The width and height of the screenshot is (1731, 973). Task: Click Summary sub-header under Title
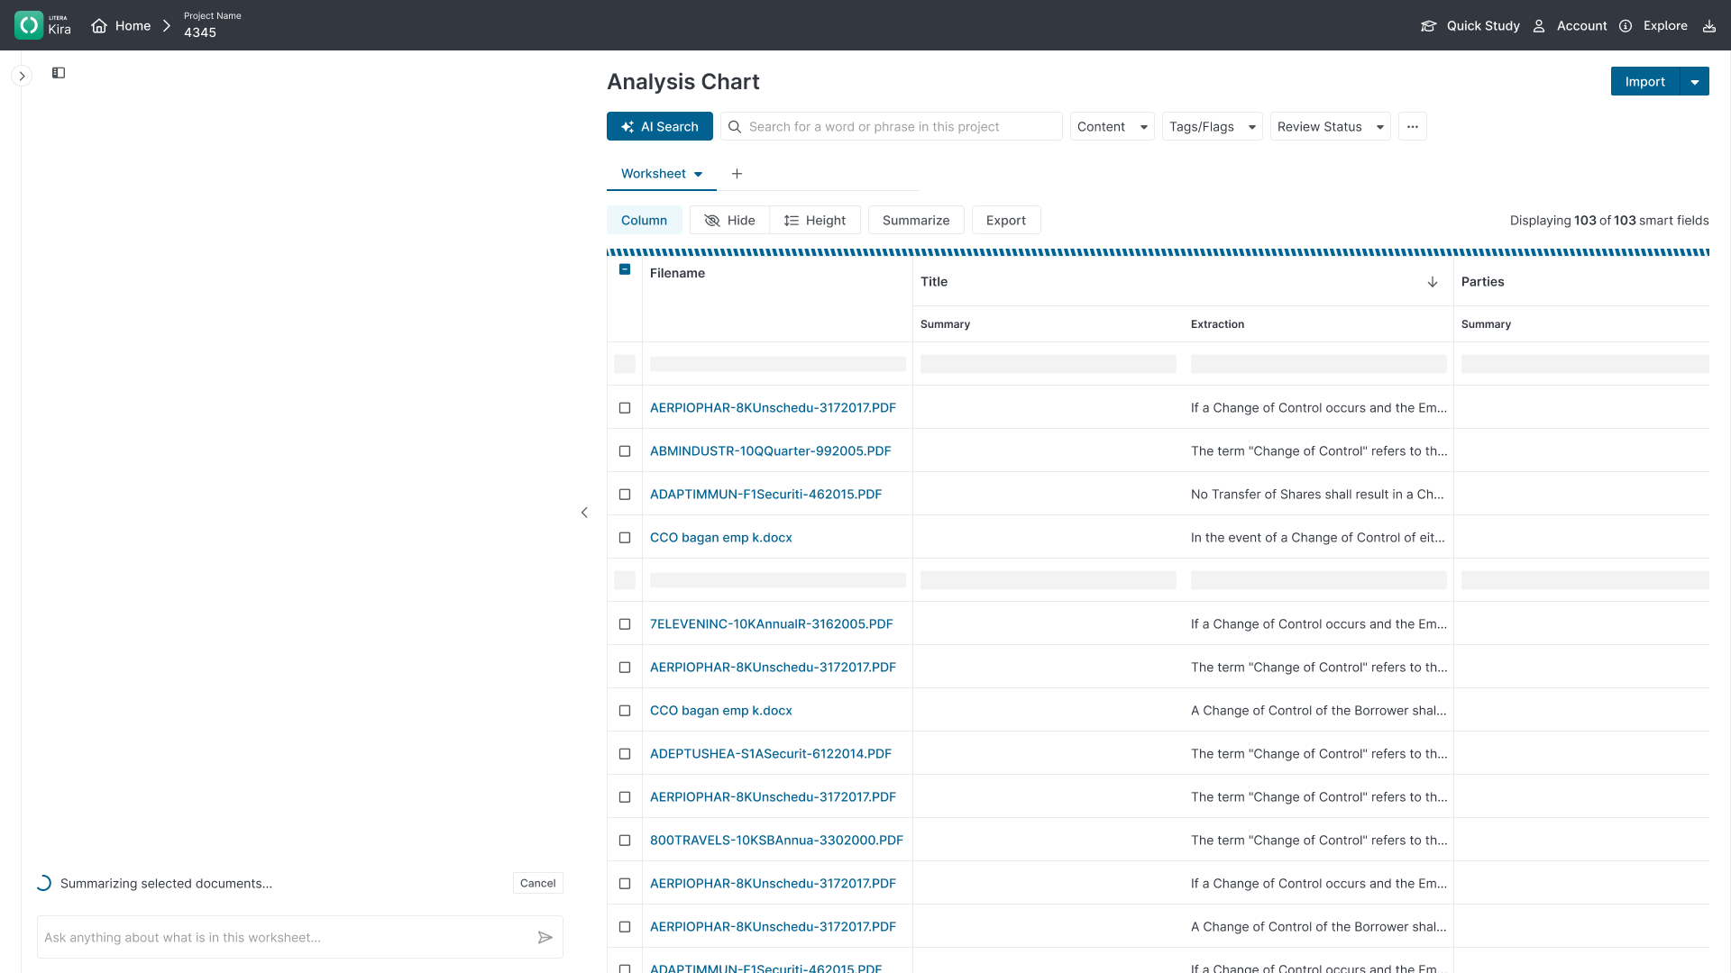point(945,324)
